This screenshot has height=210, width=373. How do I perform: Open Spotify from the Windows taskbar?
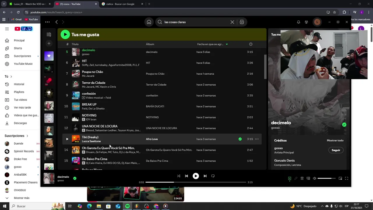pos(127,206)
